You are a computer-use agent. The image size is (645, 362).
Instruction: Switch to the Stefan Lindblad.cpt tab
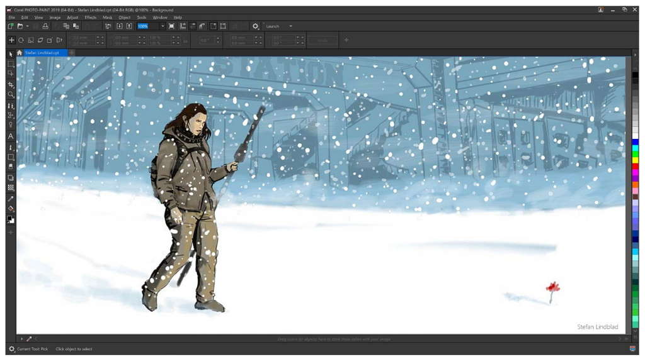(x=42, y=53)
